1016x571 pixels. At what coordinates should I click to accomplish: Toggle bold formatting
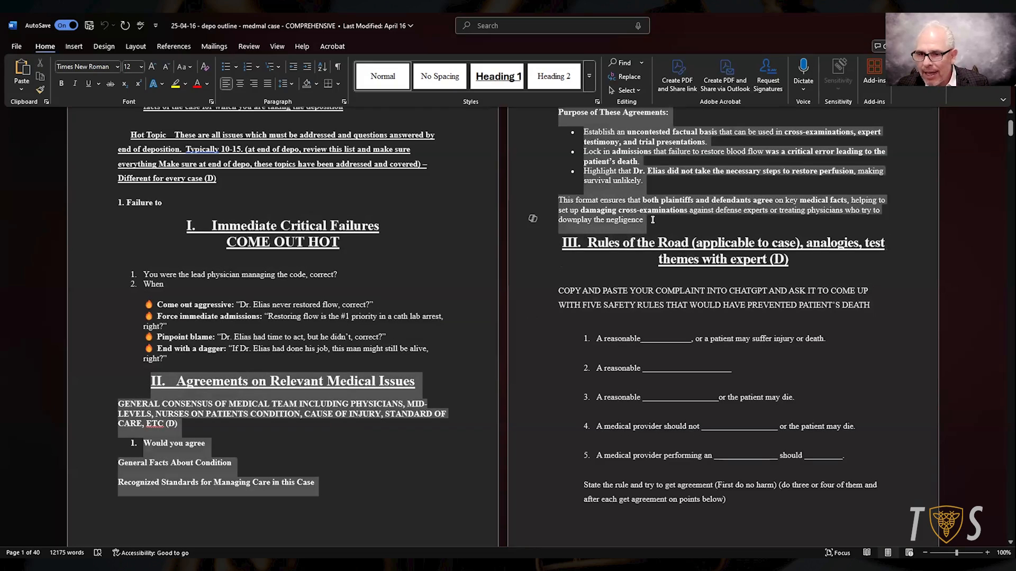[x=61, y=84]
